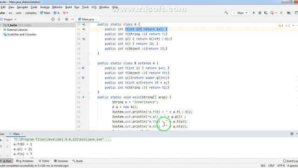Open Project panel gear settings
This screenshot has height=168, width=298.
[x=67, y=19]
